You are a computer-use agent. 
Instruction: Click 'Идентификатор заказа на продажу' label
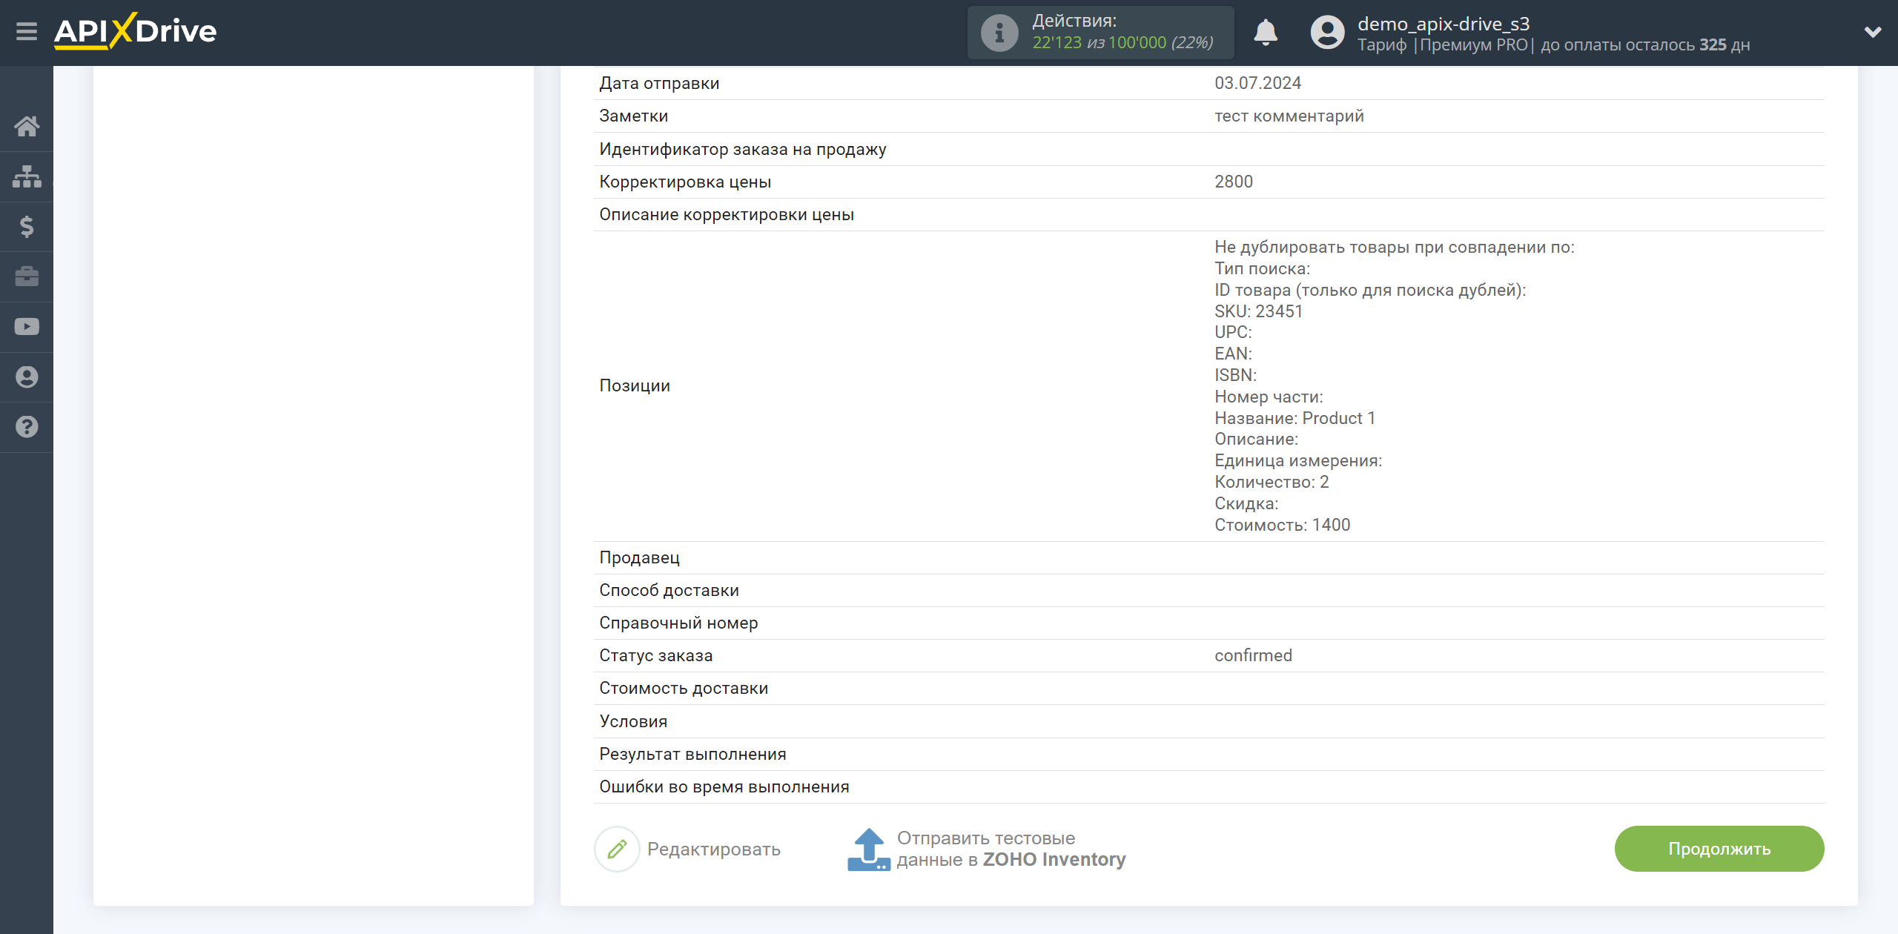743,149
